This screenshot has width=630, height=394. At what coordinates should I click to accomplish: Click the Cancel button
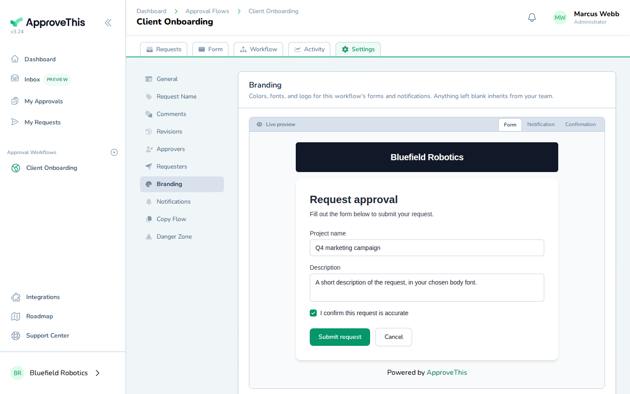[x=394, y=337]
